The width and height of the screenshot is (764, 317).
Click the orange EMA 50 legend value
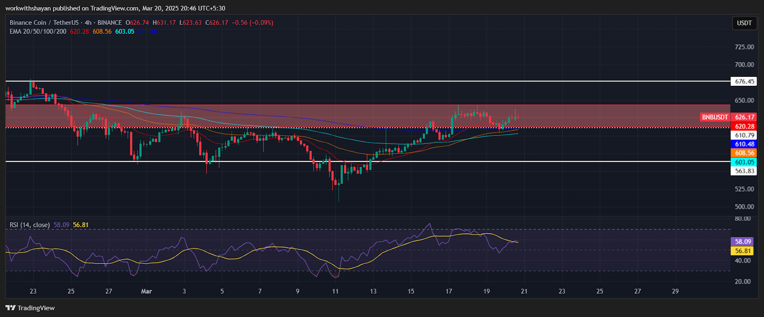[102, 31]
